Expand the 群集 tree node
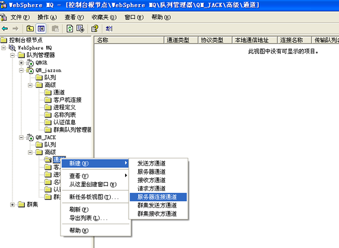 click(12, 205)
